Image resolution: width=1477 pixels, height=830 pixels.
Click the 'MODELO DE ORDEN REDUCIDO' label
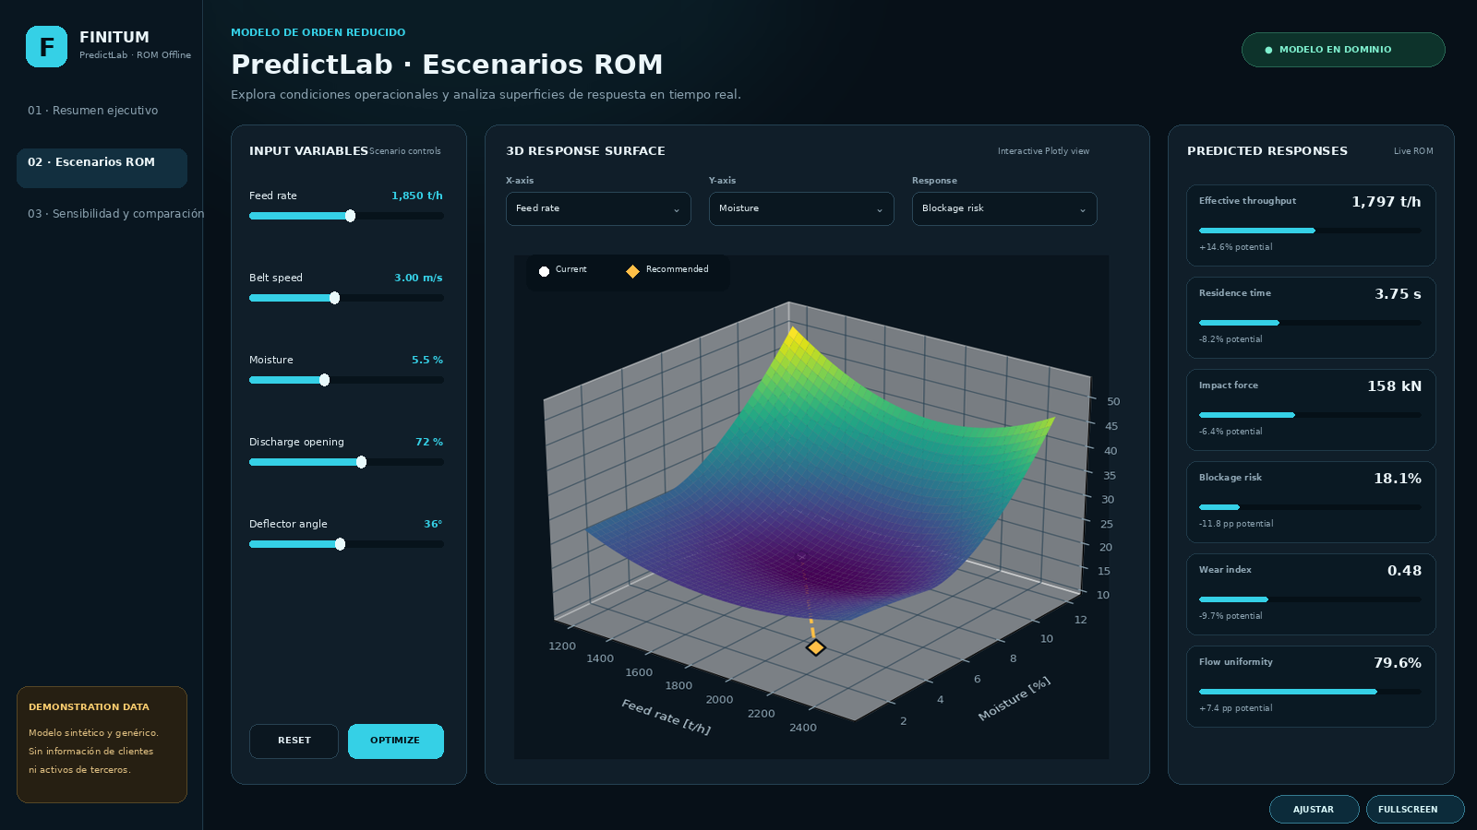318,32
